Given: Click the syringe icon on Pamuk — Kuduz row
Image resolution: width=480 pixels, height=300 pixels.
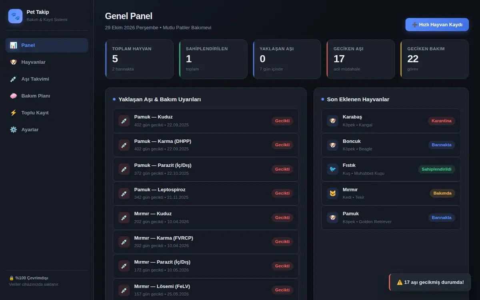Looking at the screenshot, I should click(124, 121).
